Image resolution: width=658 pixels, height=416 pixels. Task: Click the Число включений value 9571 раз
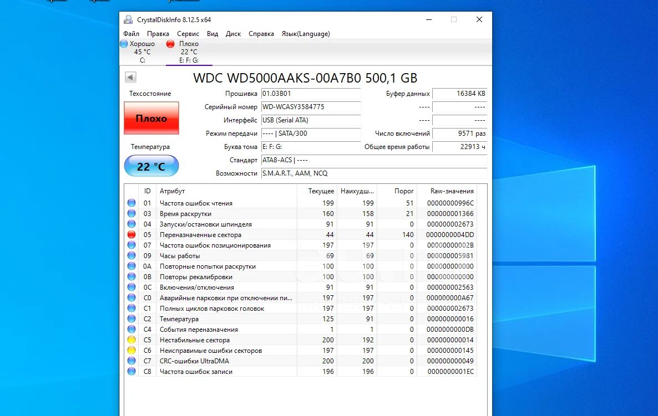(459, 133)
